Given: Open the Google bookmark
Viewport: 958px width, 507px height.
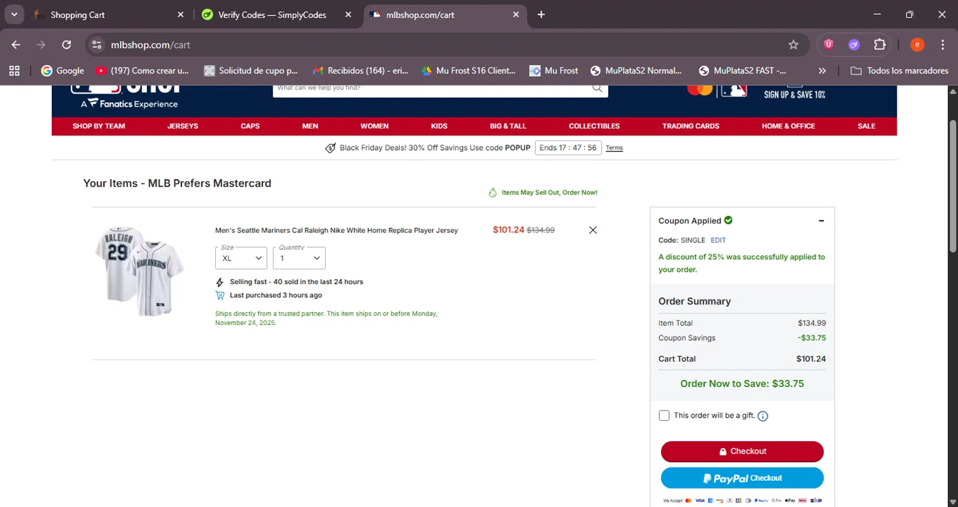Looking at the screenshot, I should point(63,71).
